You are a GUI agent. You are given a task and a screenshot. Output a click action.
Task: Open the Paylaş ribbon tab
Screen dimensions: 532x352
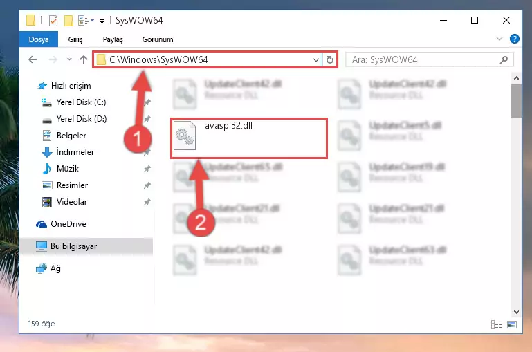[x=113, y=39]
